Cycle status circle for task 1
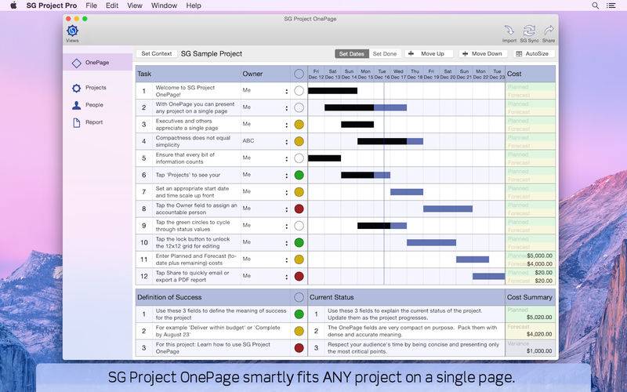The width and height of the screenshot is (627, 392). (299, 91)
